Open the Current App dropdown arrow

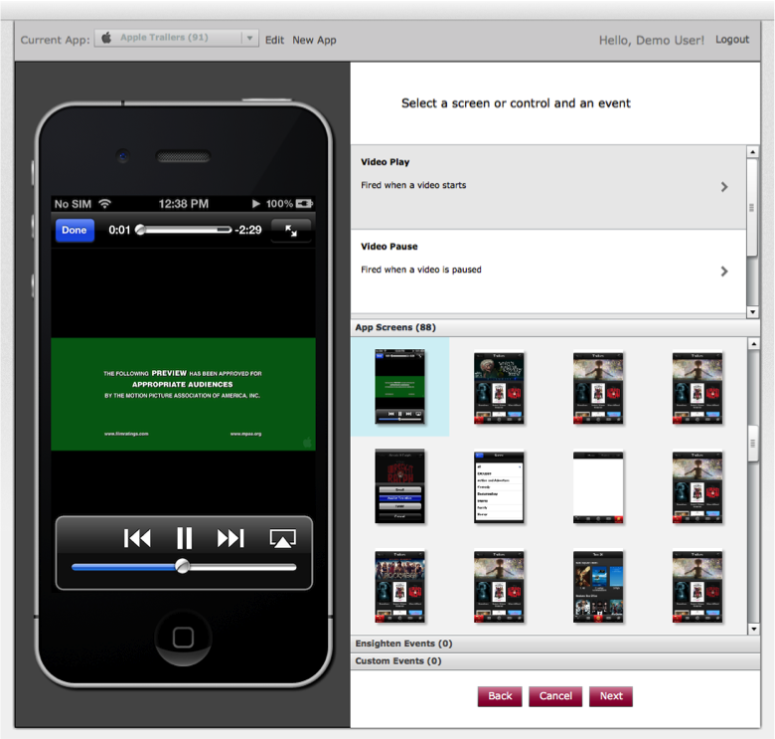[x=249, y=38]
